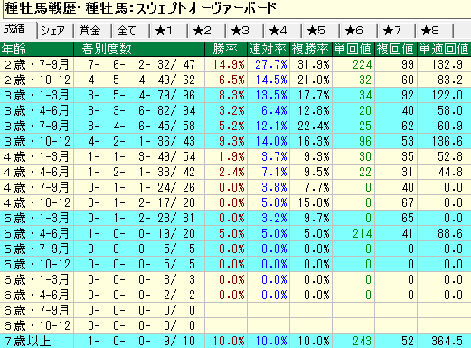Select the 4歳・1-3月 row label
471x348 pixels.
(x=37, y=156)
